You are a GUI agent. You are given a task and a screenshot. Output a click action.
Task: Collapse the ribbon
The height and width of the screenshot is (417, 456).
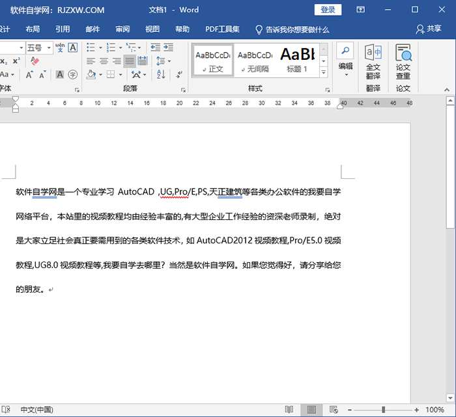[447, 90]
